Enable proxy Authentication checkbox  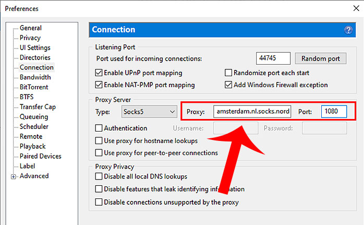click(100, 128)
